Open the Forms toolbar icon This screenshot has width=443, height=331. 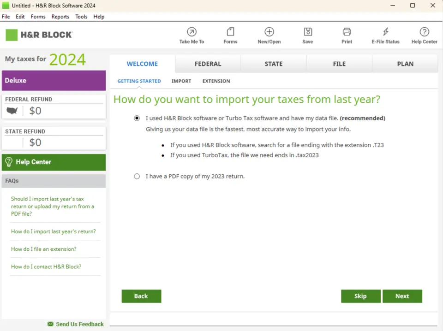click(x=230, y=32)
